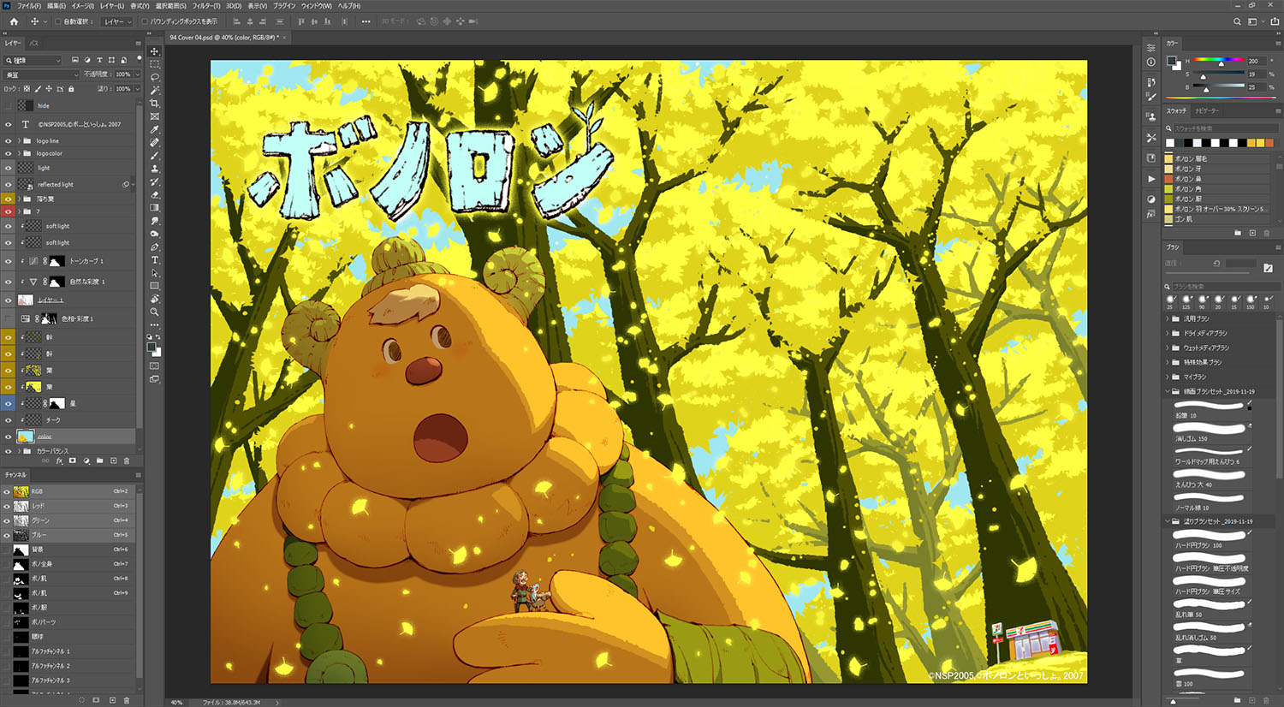Select the 鉛筆 10 brush preset

[x=1209, y=409]
